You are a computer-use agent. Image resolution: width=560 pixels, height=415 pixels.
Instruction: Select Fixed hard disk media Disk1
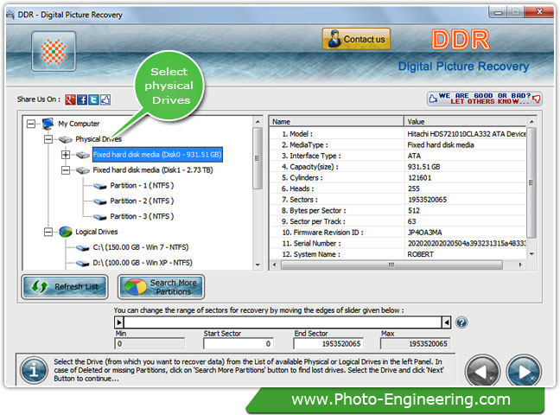click(153, 170)
